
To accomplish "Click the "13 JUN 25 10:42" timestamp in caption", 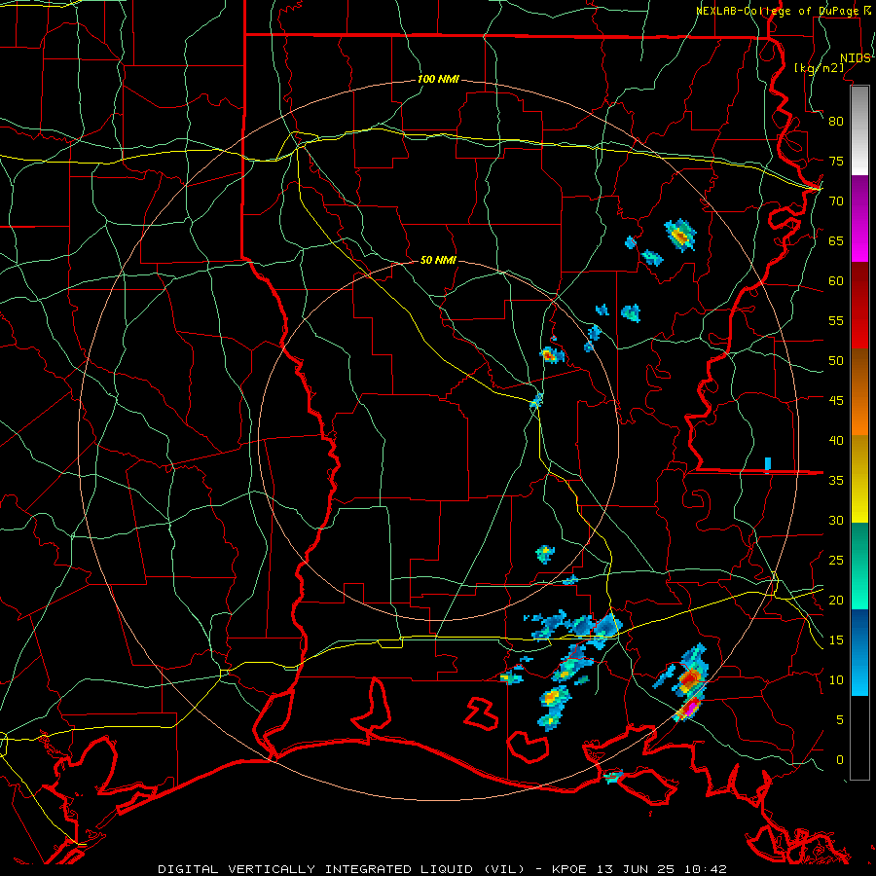I will pyautogui.click(x=662, y=869).
